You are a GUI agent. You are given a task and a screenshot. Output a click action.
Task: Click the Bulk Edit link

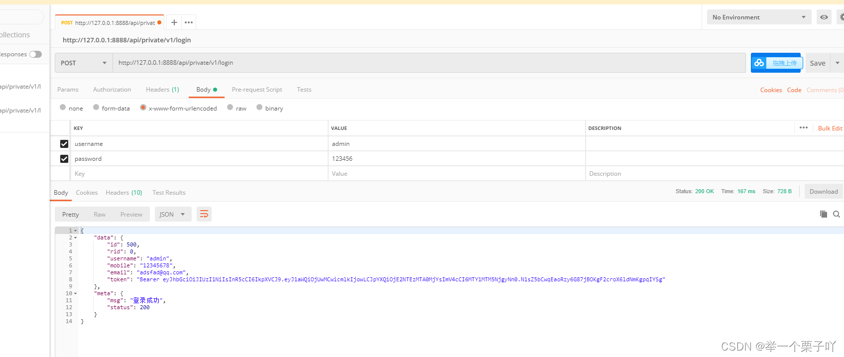(830, 128)
